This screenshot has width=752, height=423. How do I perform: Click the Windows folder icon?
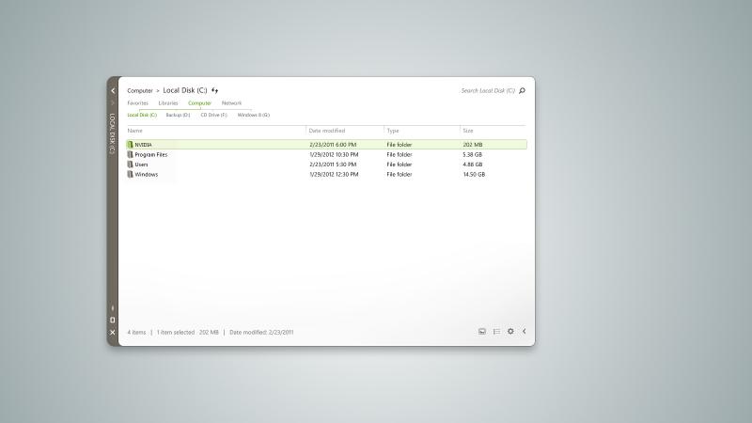[x=130, y=174]
